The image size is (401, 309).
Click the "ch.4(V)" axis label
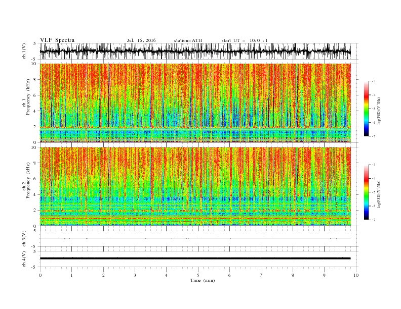point(24,259)
